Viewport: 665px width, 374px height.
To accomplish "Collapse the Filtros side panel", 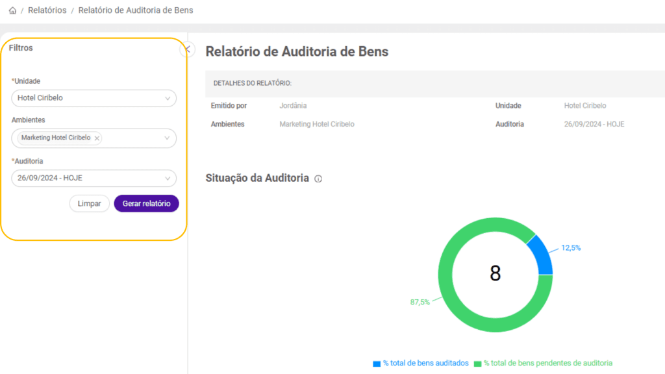I will [187, 49].
